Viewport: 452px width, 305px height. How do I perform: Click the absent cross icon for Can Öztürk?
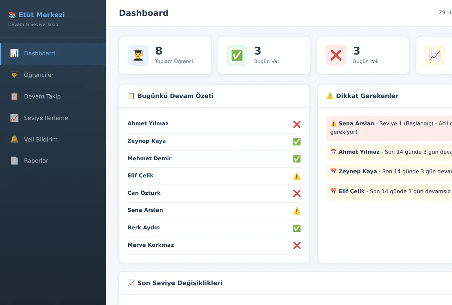(x=297, y=193)
